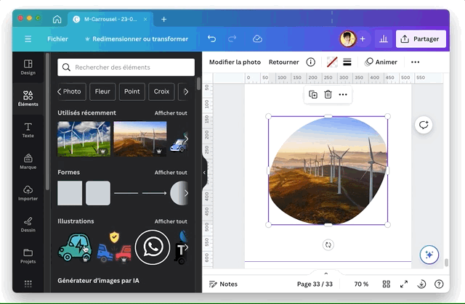The width and height of the screenshot is (465, 304).
Task: Open a new tab with plus
Action: pyautogui.click(x=163, y=20)
